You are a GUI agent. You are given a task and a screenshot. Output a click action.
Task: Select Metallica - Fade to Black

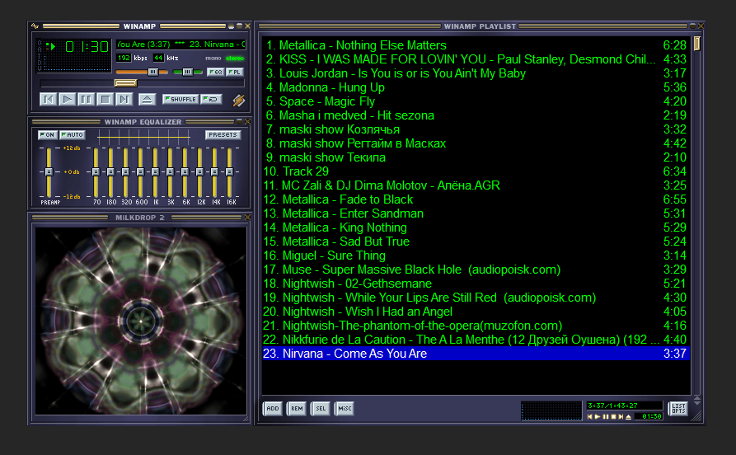476,199
